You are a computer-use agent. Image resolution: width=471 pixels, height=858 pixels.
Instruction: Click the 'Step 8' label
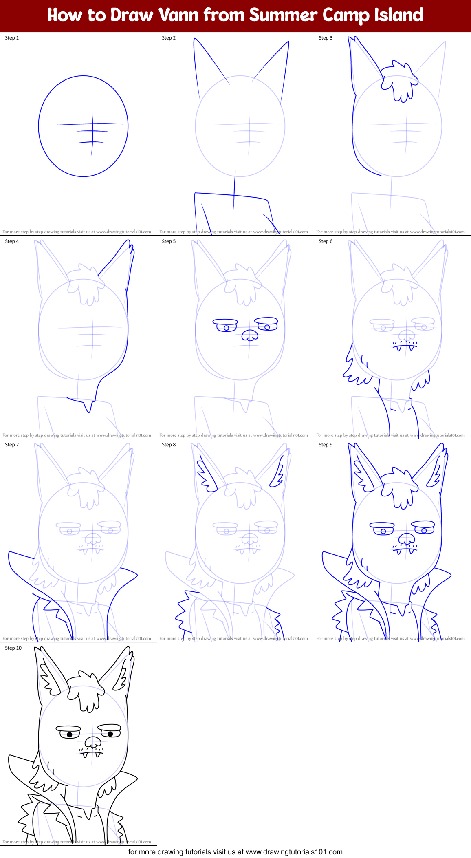click(x=169, y=445)
